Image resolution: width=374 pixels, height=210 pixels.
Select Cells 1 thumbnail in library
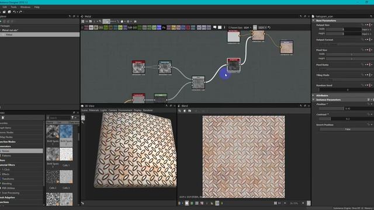tap(66, 154)
